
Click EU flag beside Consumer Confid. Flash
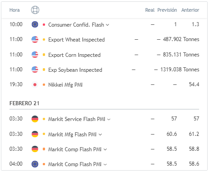[x=35, y=24]
